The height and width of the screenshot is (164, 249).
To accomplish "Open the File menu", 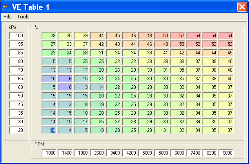I will click(7, 17).
